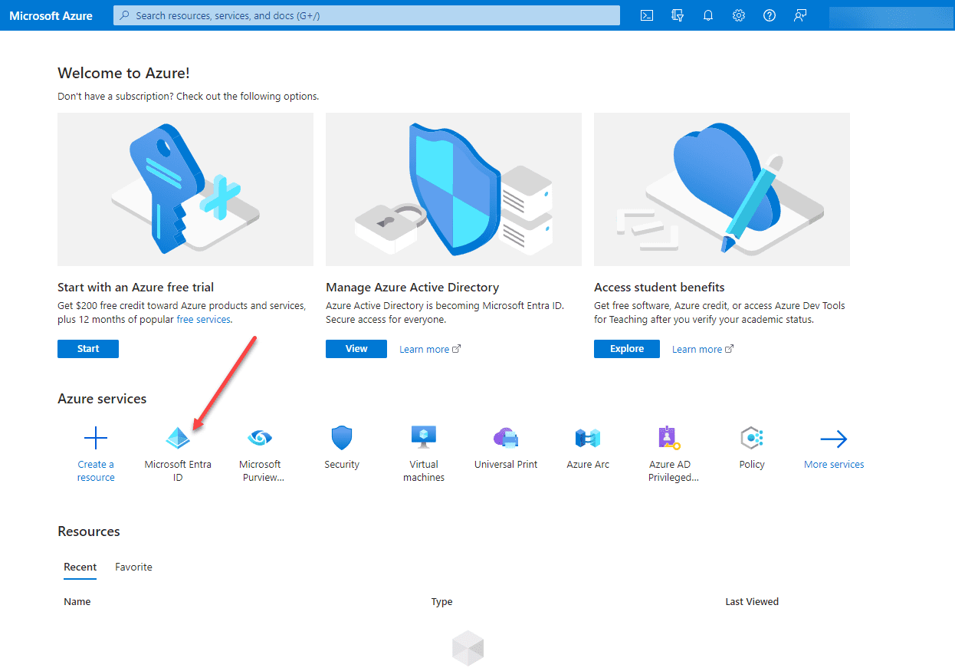Click the Explore button for student benefits
The height and width of the screenshot is (671, 955).
pyautogui.click(x=627, y=349)
